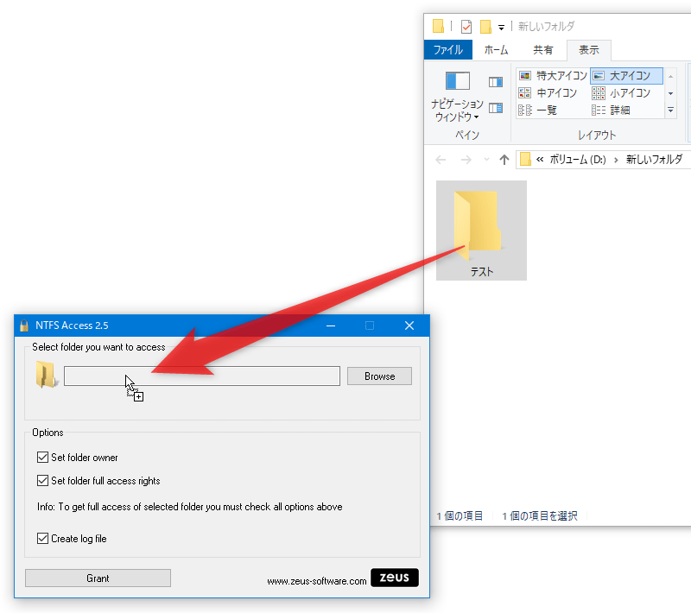Choose 詳細 details layout
The image size is (691, 613).
pyautogui.click(x=611, y=111)
